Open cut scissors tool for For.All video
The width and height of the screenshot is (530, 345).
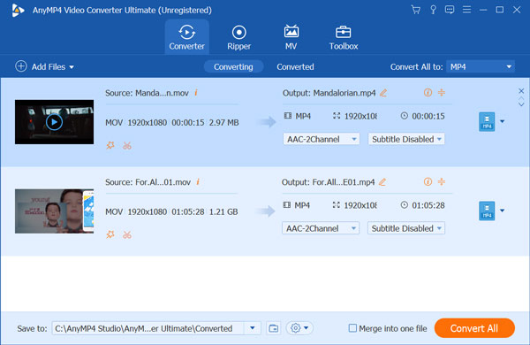click(x=127, y=234)
